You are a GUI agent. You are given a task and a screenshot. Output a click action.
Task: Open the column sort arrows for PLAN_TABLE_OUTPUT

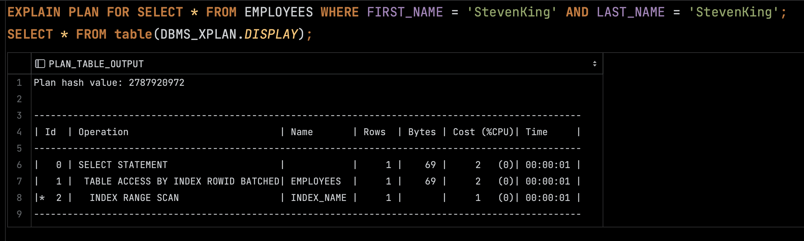(594, 64)
